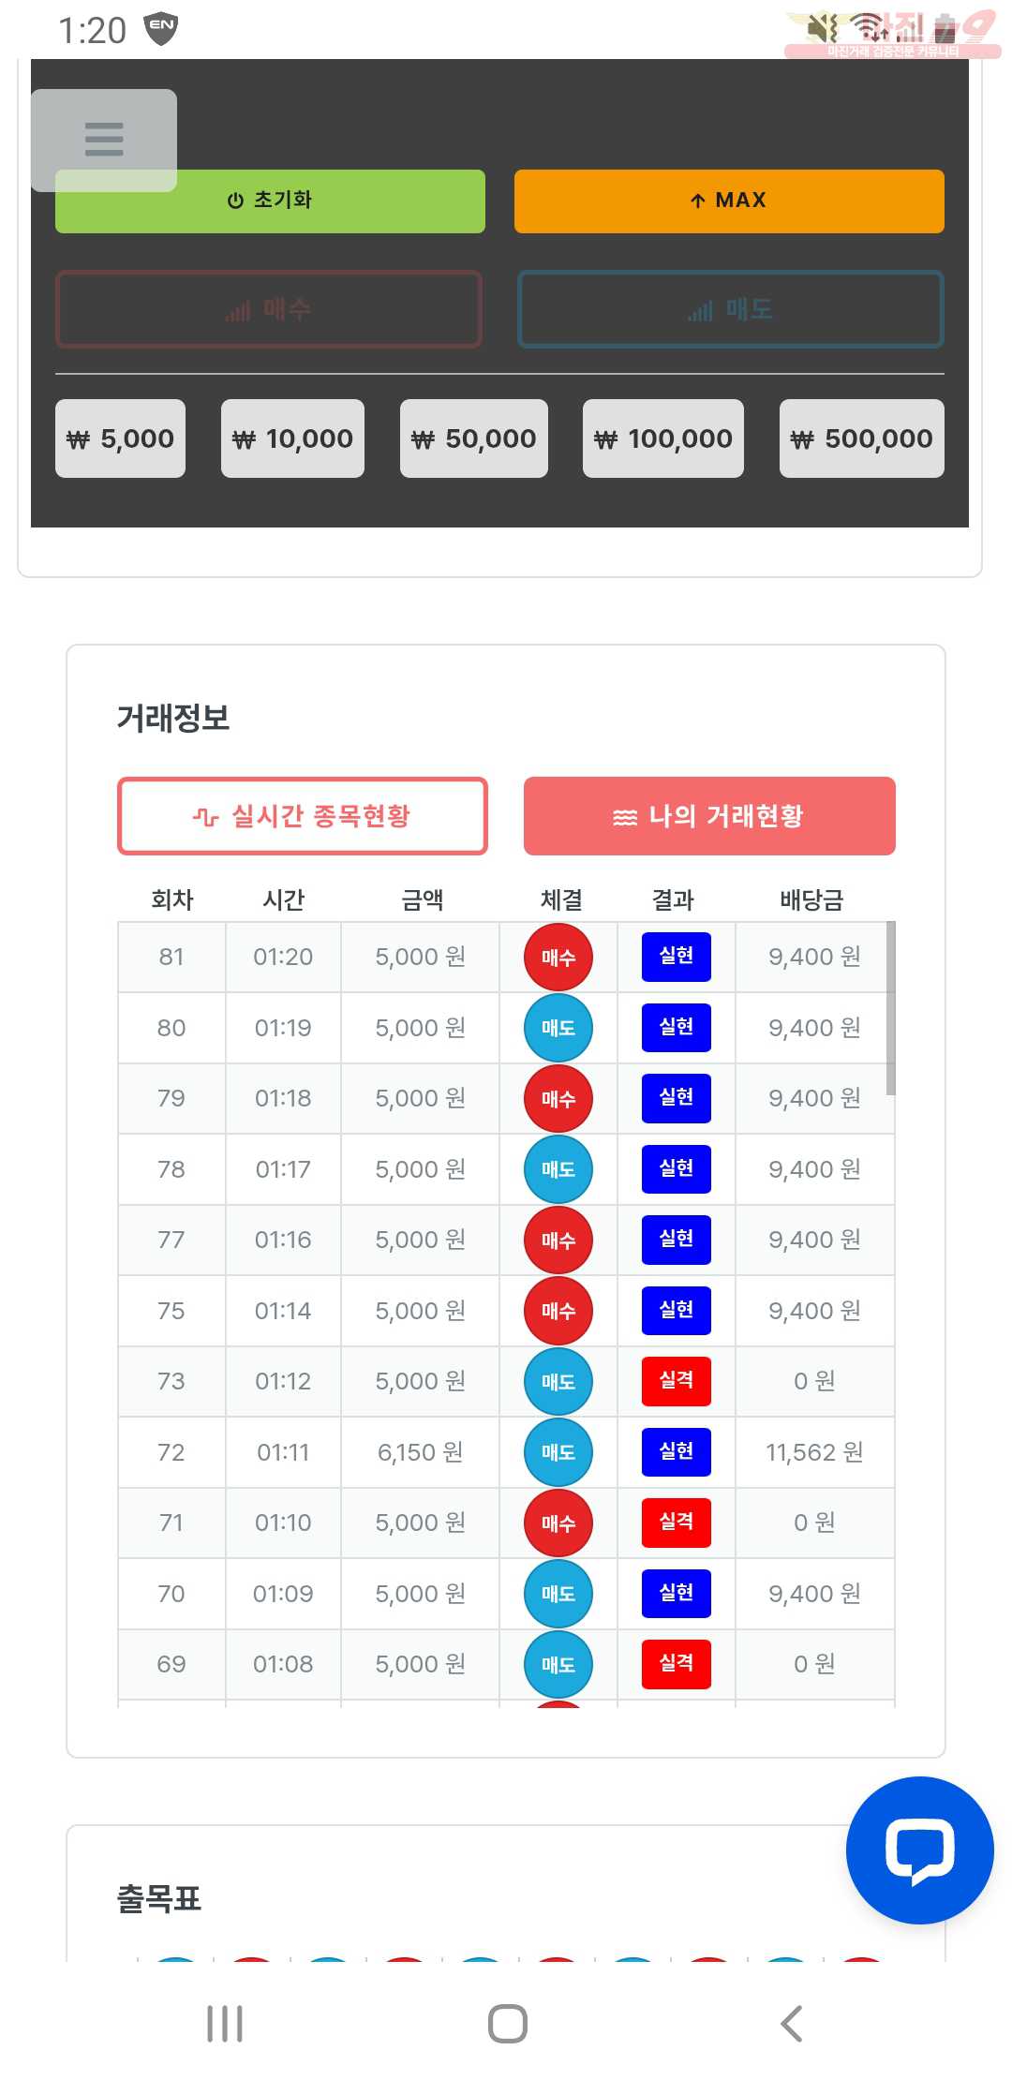Tap the 매도 badge in round 80

point(558,1028)
